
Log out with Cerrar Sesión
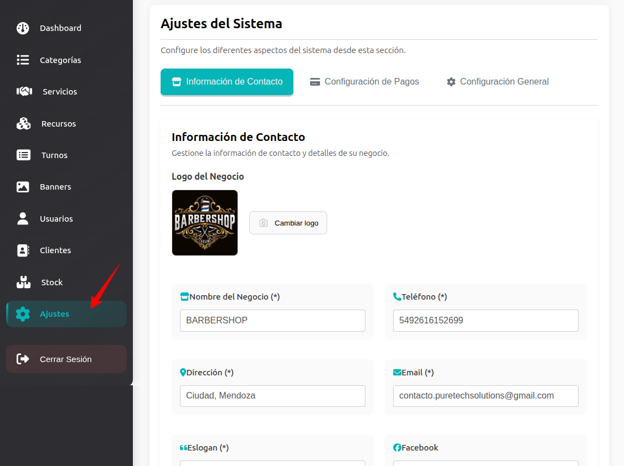pos(66,359)
